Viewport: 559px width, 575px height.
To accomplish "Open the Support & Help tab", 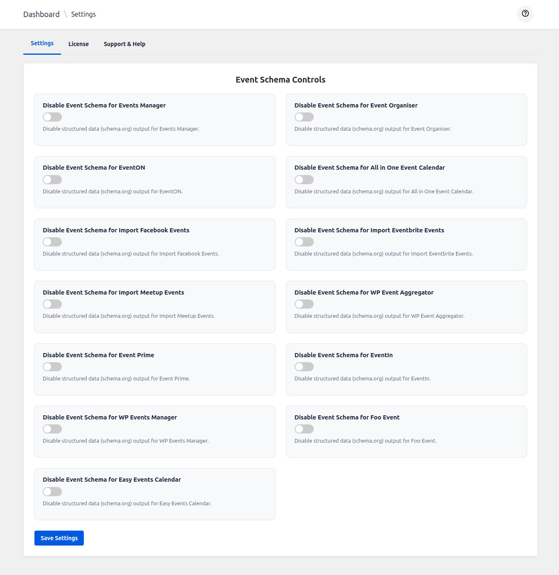I will (x=124, y=44).
